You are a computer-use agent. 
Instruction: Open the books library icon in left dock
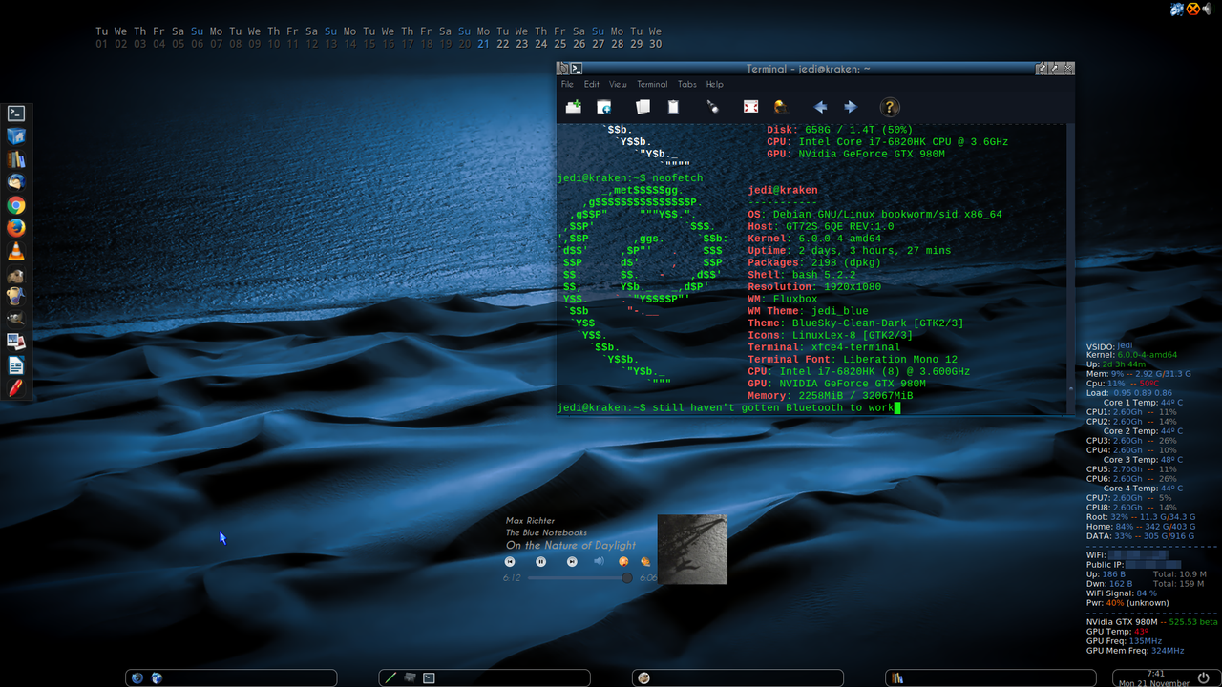15,159
